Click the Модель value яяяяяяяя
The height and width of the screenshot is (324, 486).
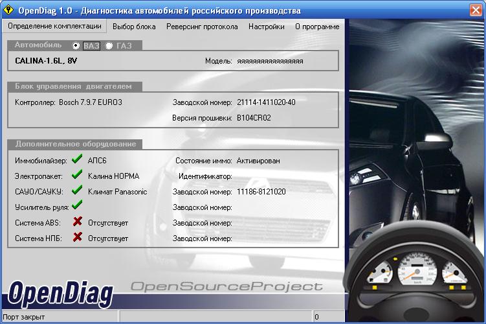tap(270, 62)
